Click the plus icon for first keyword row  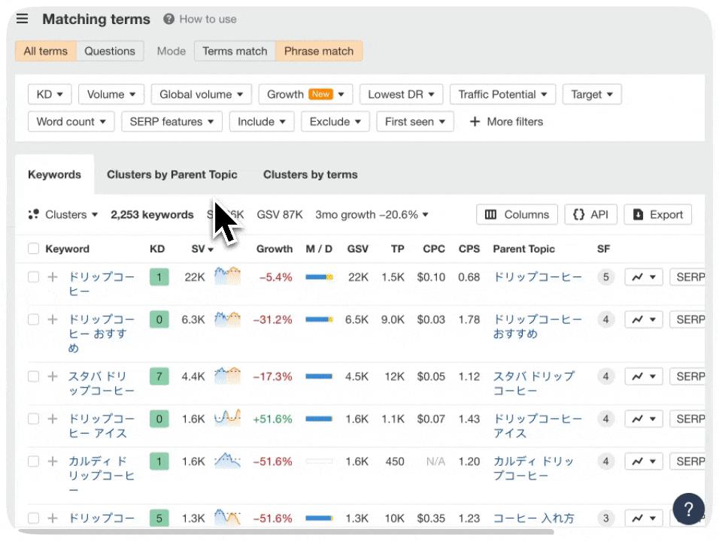53,277
